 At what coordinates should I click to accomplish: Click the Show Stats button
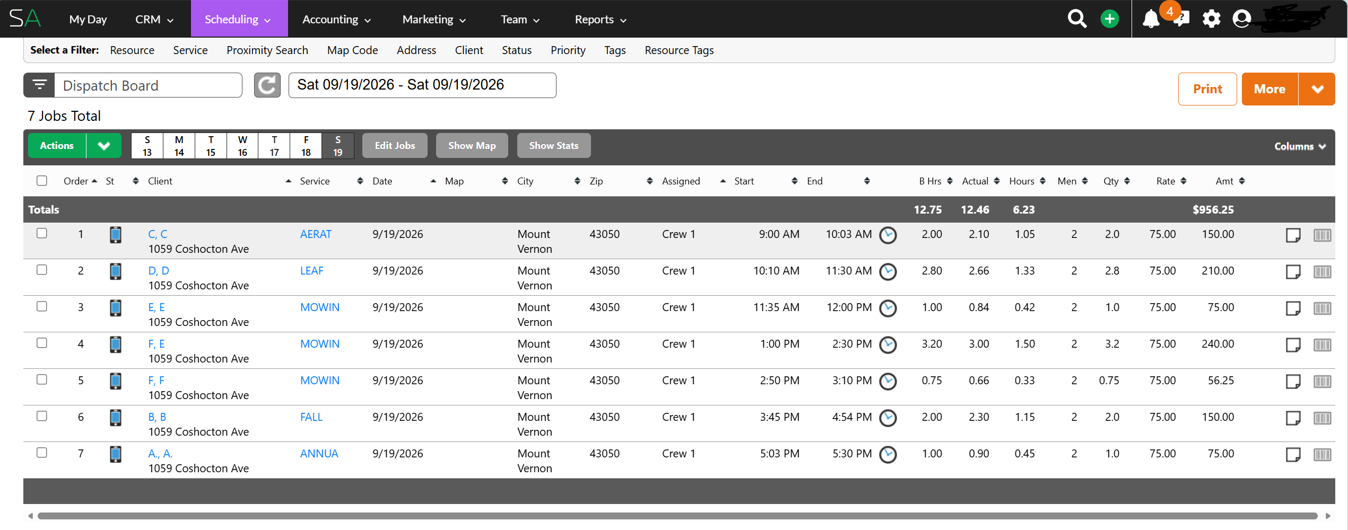[x=554, y=146]
